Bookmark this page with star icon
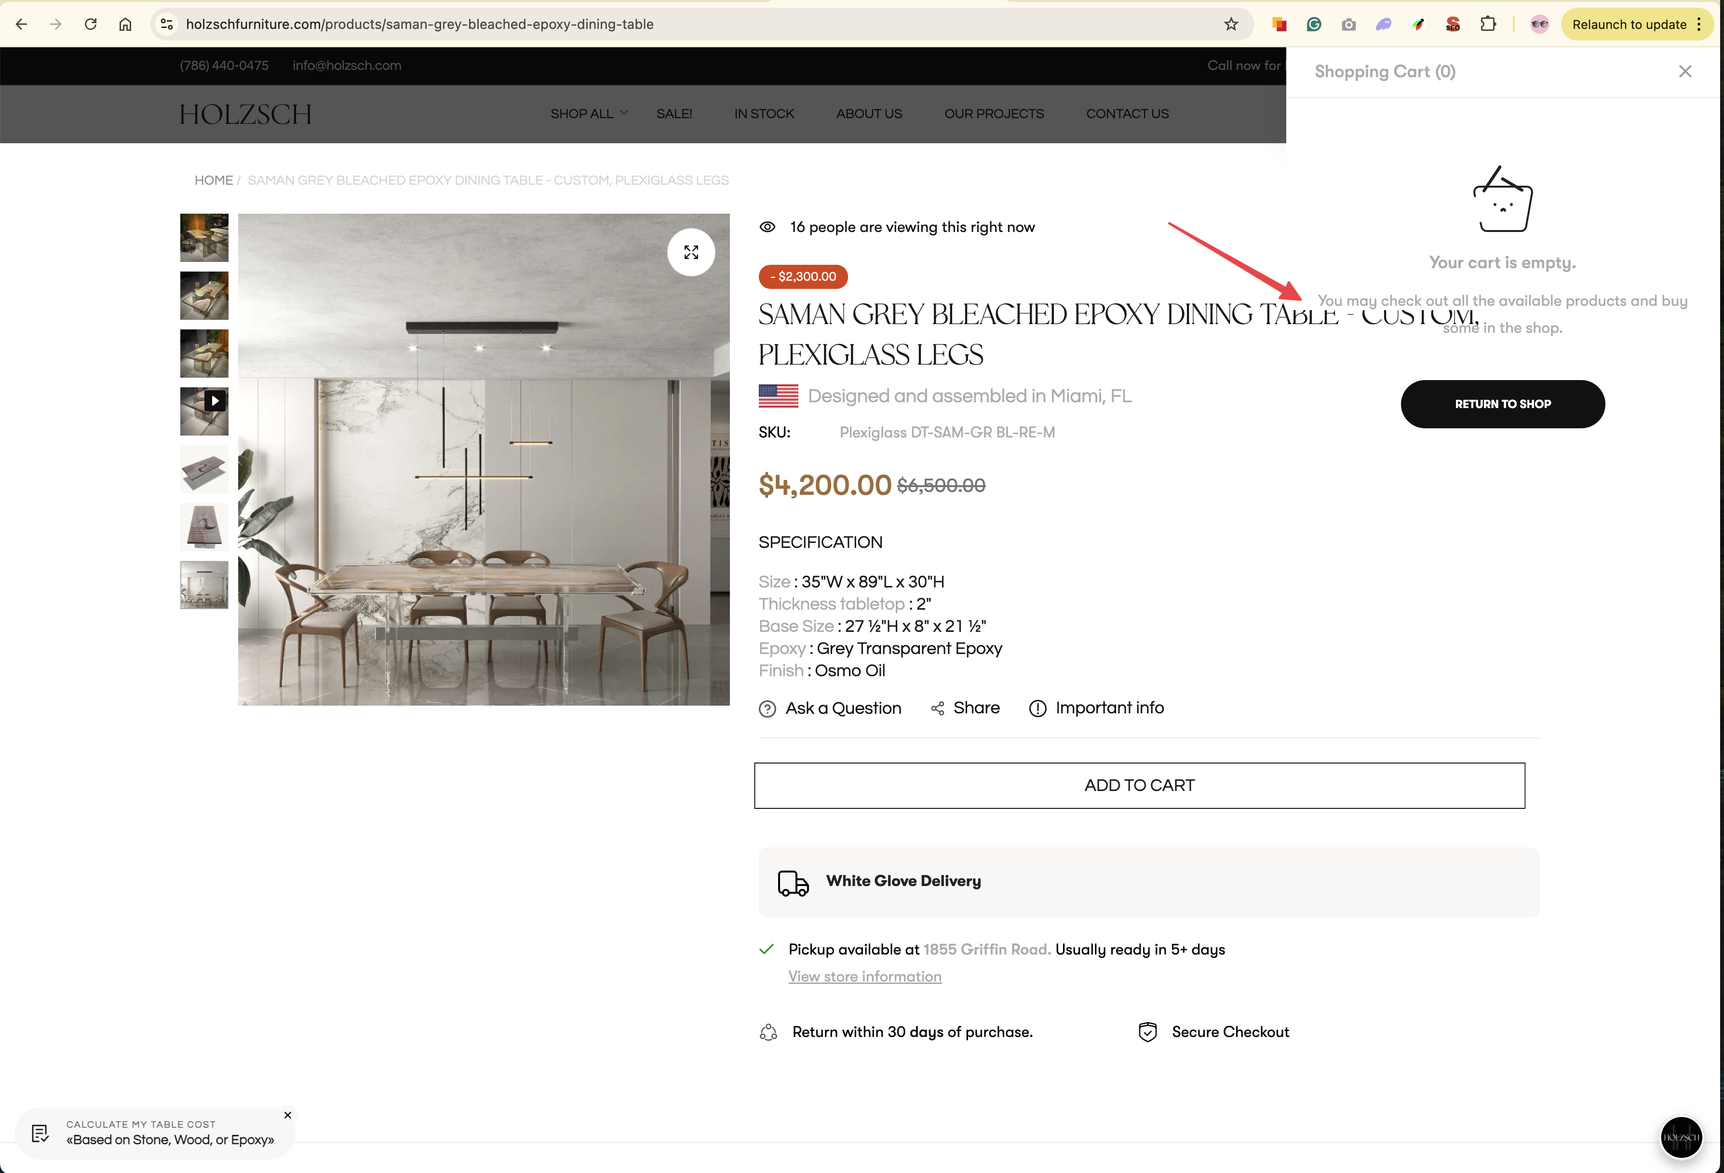 click(1231, 25)
